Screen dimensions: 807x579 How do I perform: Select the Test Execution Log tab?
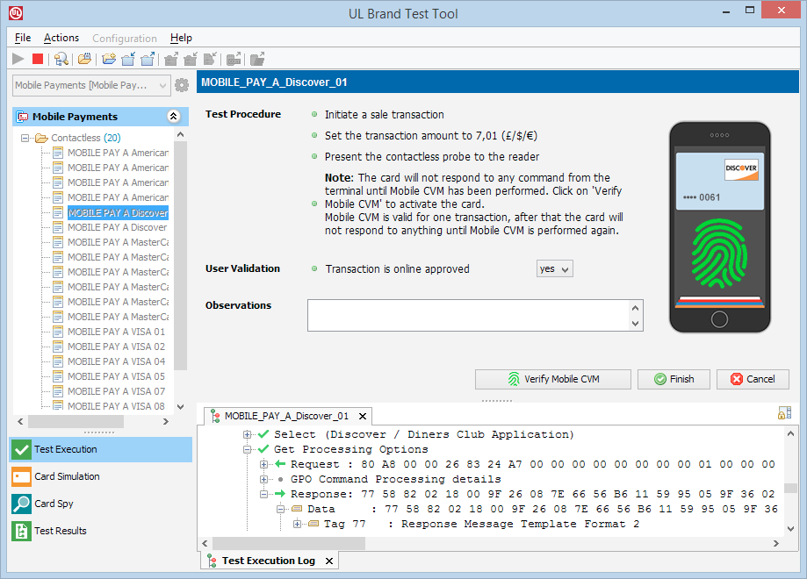[269, 561]
